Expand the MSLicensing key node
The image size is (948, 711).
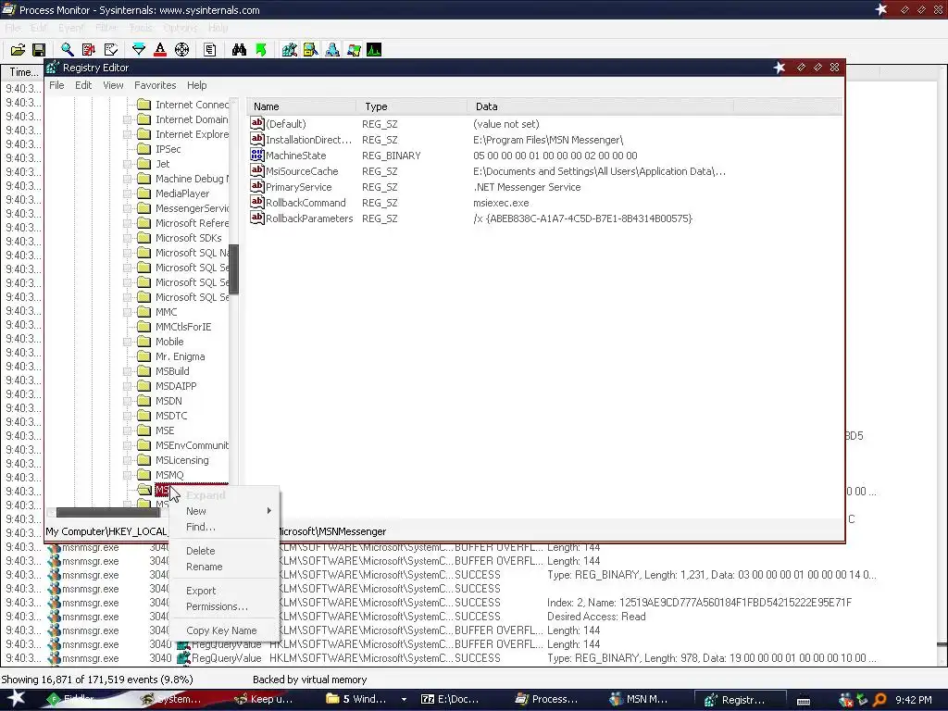tap(128, 460)
